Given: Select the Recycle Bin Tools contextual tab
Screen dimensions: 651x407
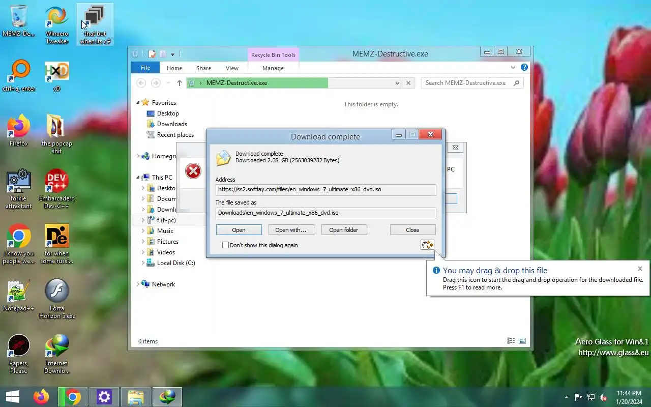Looking at the screenshot, I should tap(273, 55).
